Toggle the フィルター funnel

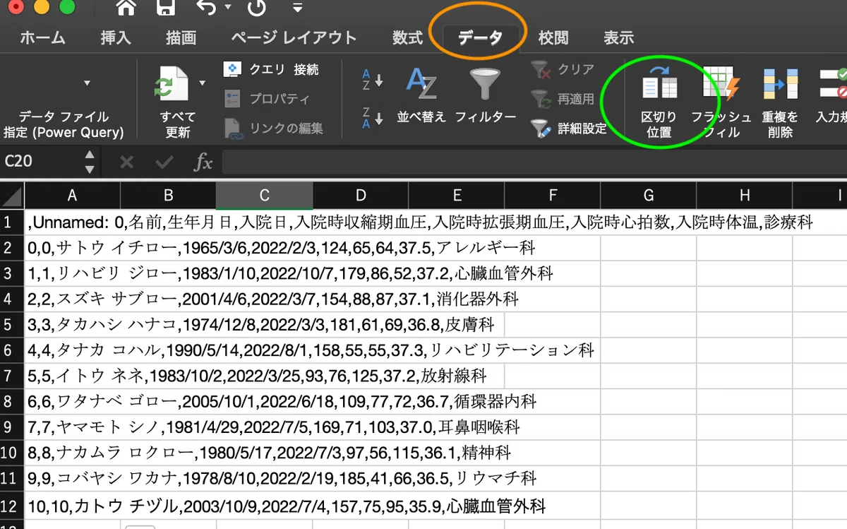coord(486,95)
